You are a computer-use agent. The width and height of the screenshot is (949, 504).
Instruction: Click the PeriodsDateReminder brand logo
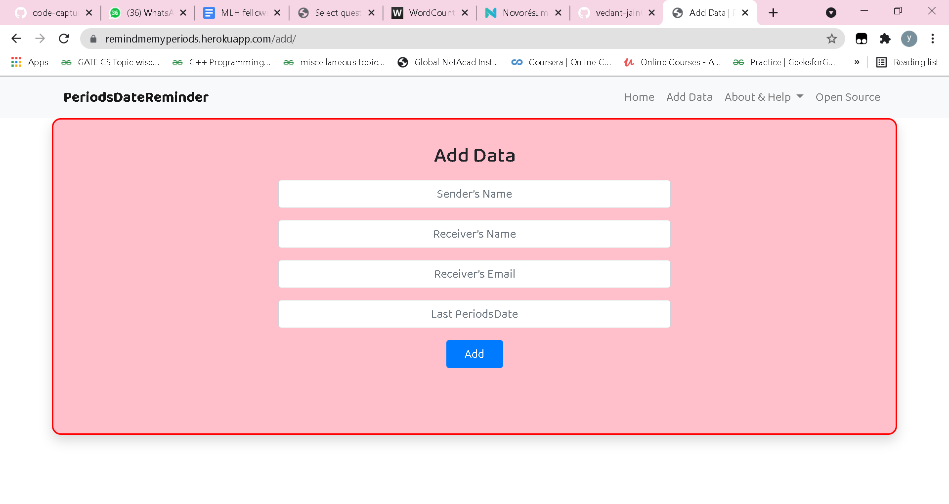tap(136, 97)
